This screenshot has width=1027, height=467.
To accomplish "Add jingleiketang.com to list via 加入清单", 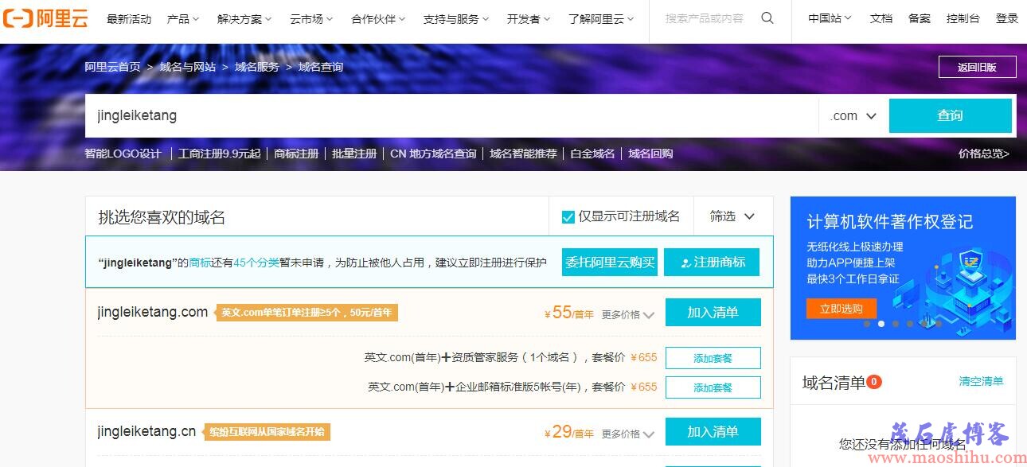I will coord(713,313).
